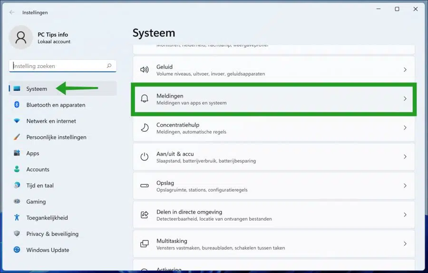The image size is (428, 273).
Task: Click the Privacy & beveiliging shield icon
Action: [17, 234]
